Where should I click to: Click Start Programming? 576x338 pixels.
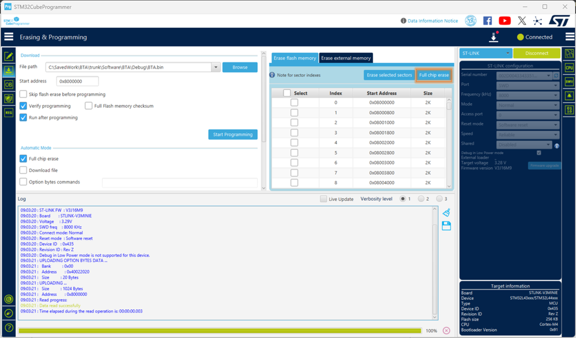233,134
